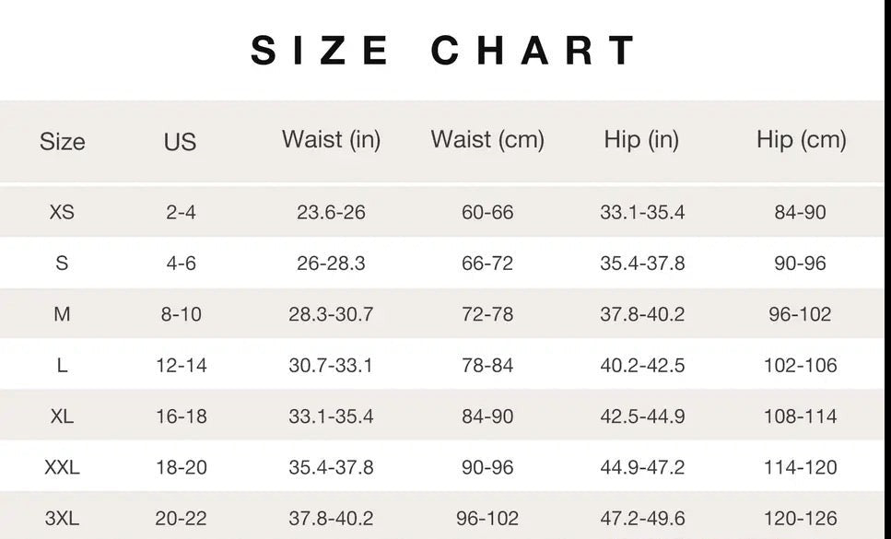This screenshot has width=891, height=539.
Task: Select waist inches value 30.7-33.1
Action: click(331, 365)
